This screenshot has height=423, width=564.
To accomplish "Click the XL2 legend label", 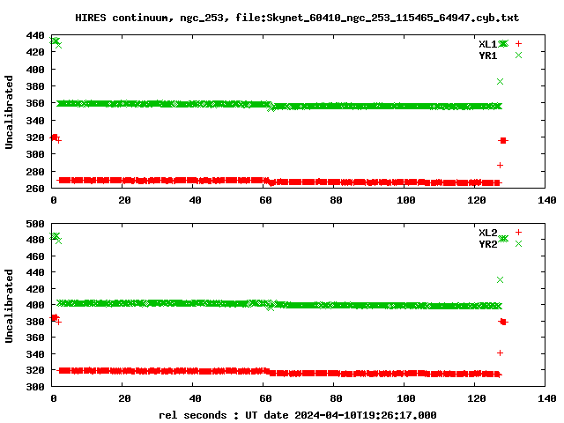I will pos(487,233).
